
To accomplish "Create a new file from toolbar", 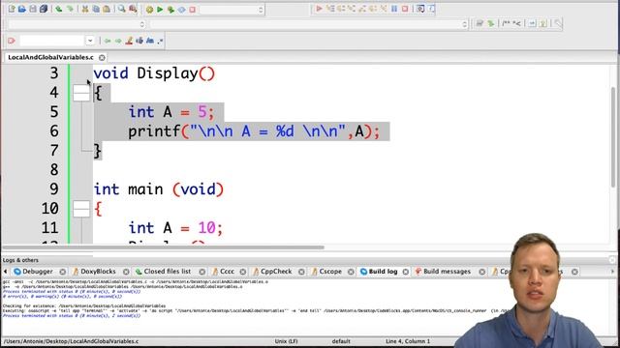I will pos(12,9).
